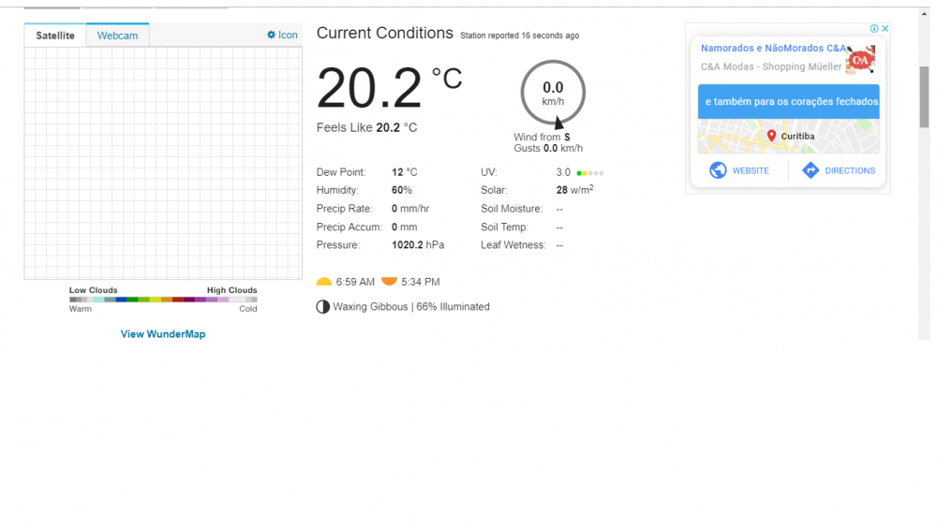Switch to the Satellite tab
This screenshot has width=937, height=527.
pos(55,36)
